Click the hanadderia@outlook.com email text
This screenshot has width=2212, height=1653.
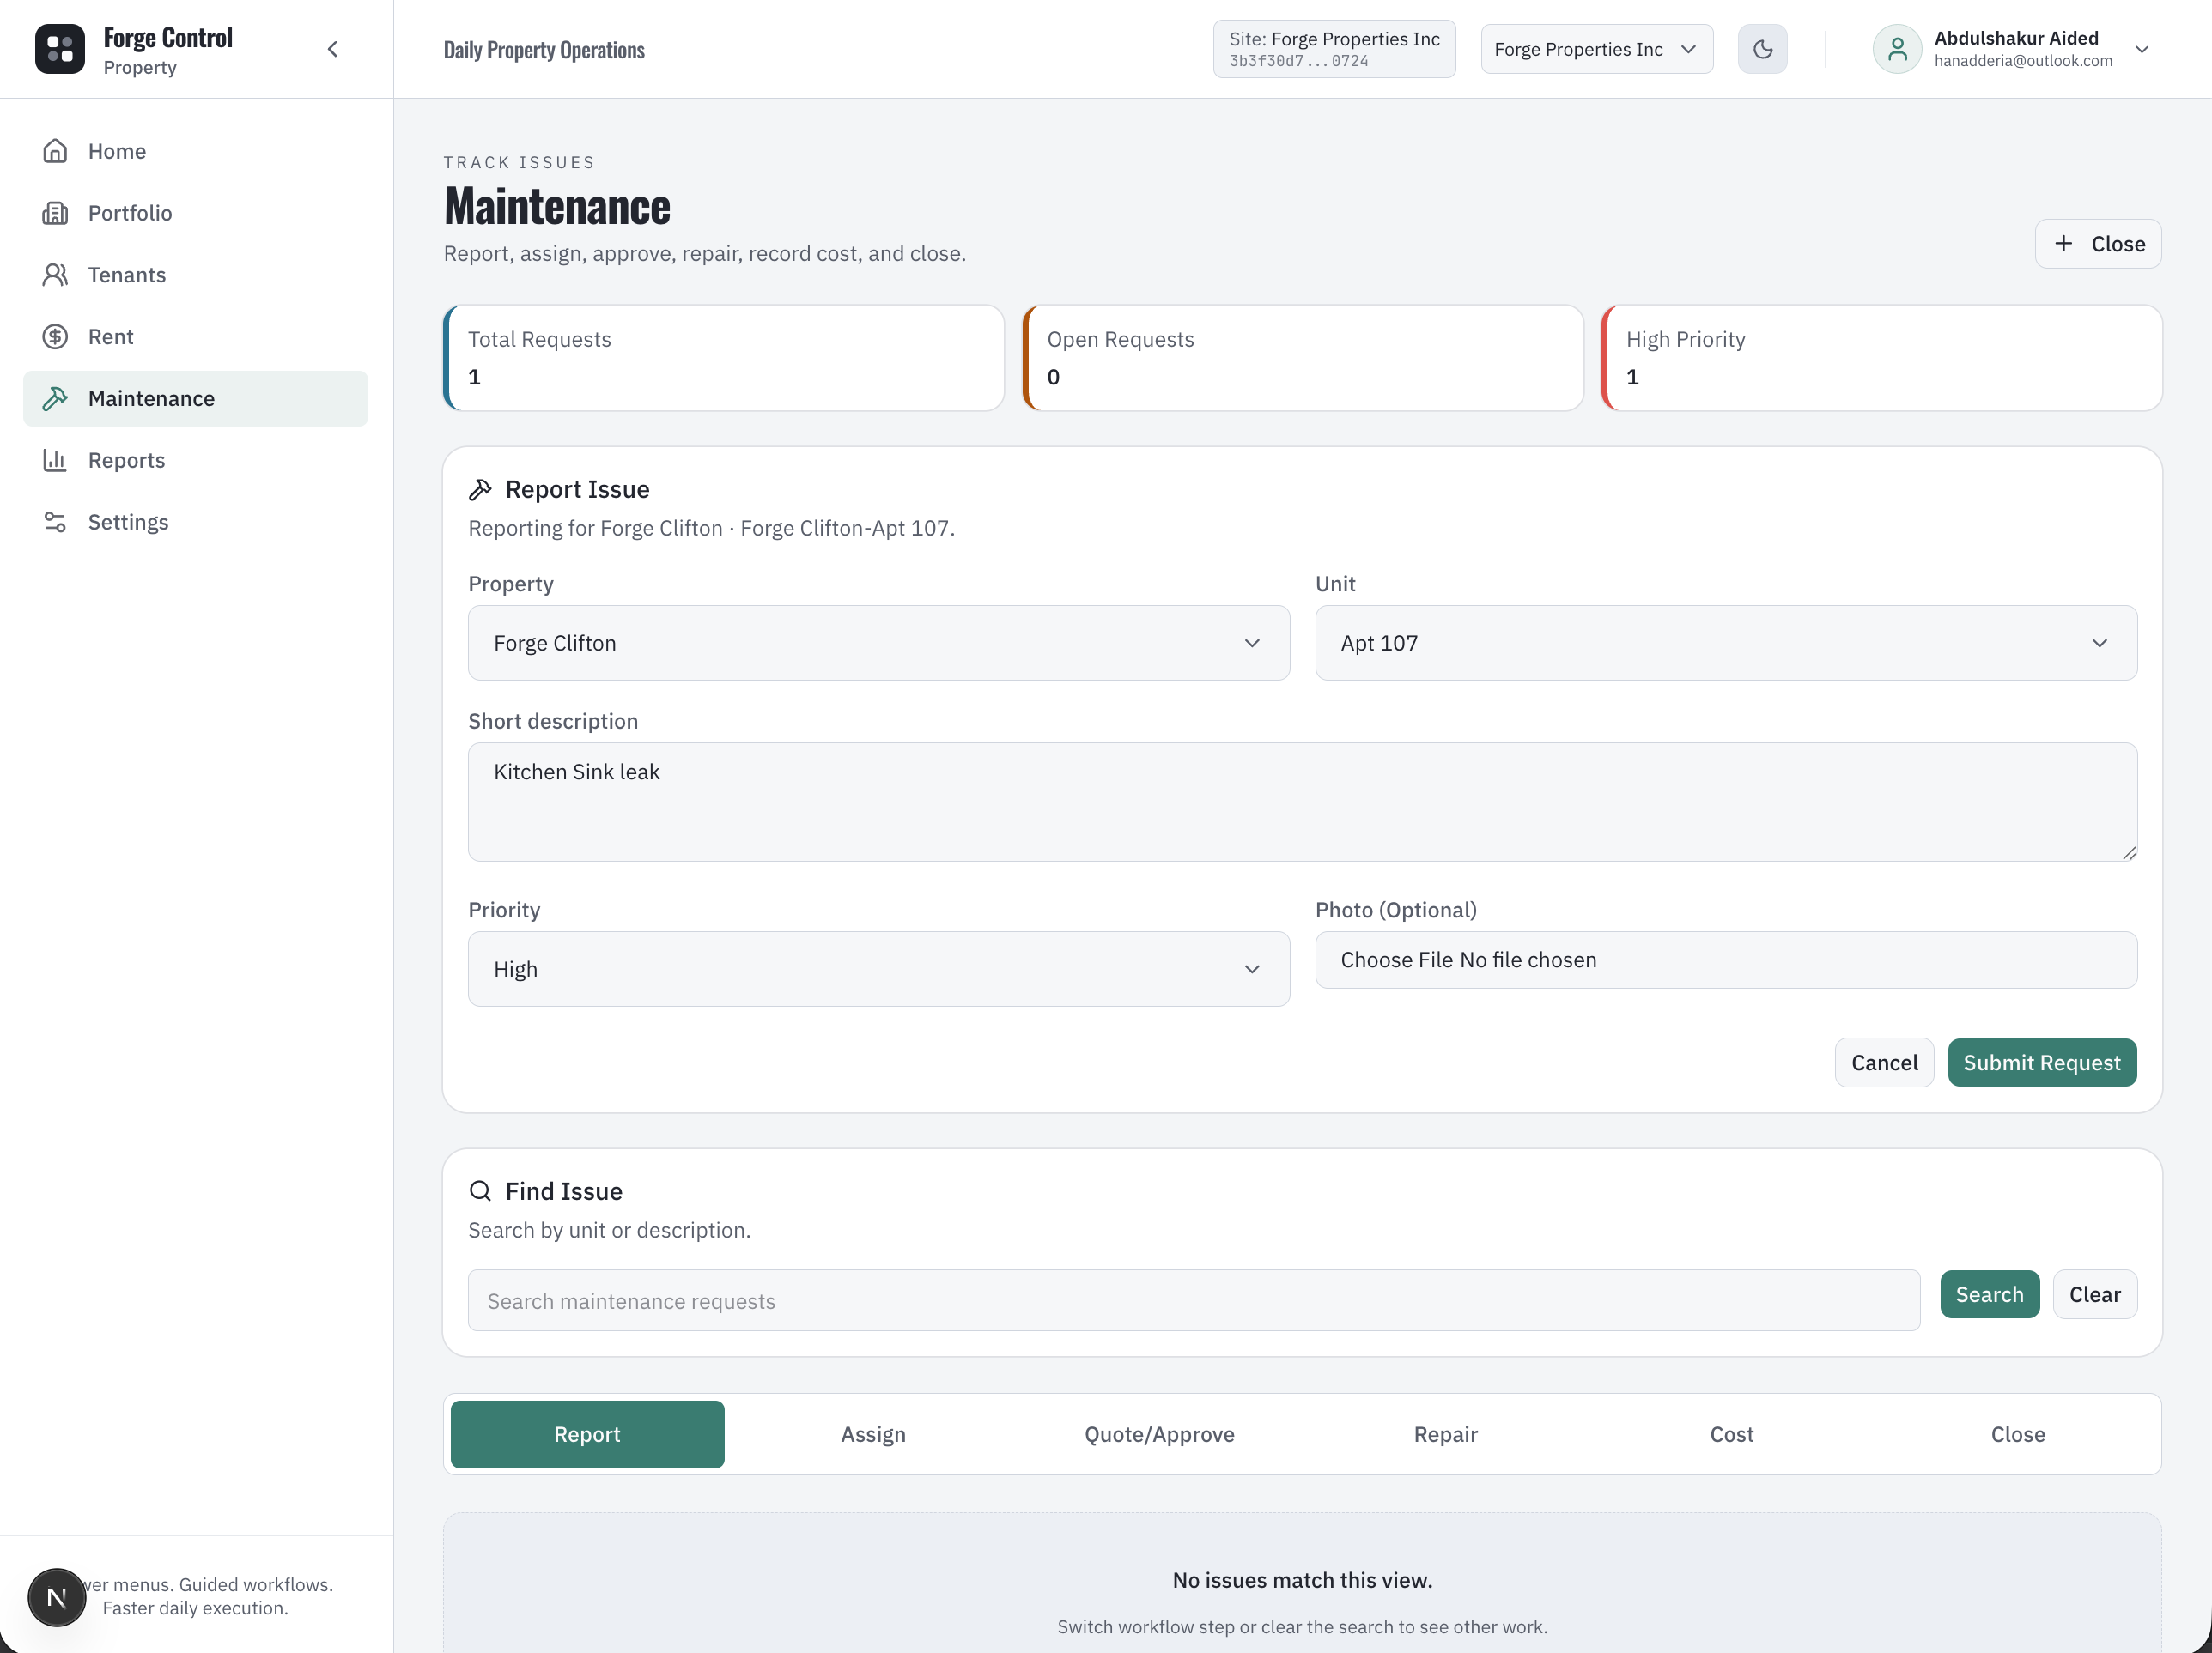pos(2023,61)
